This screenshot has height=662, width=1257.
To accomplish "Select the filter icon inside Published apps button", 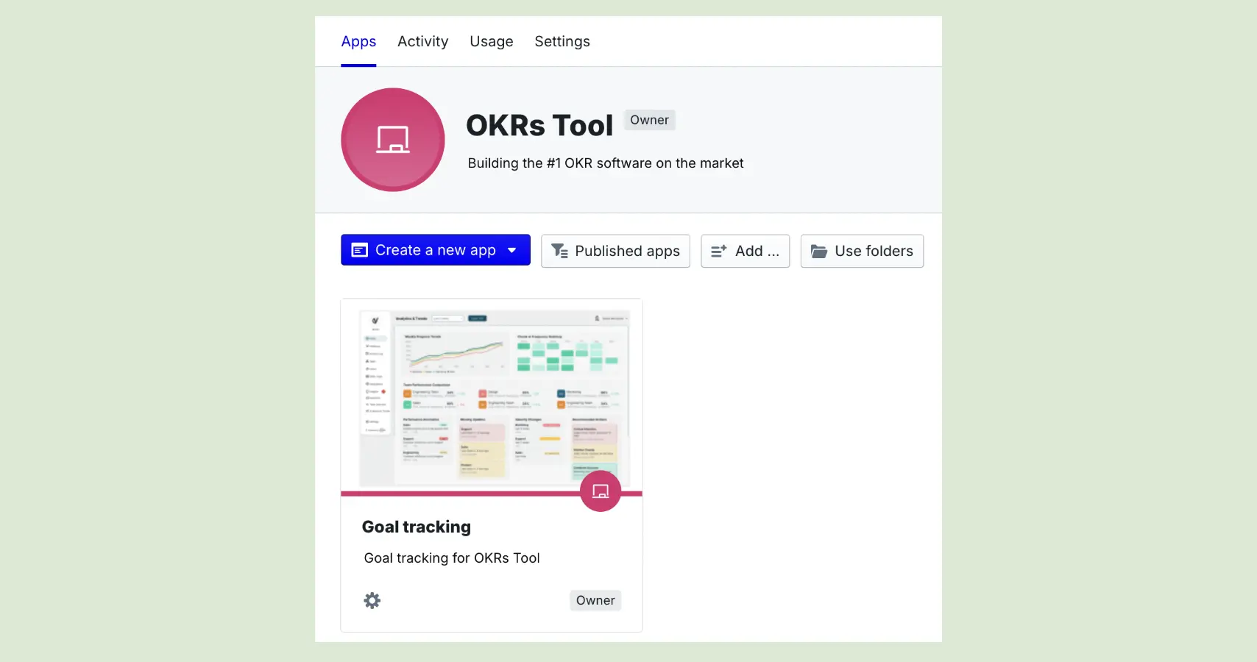I will 559,251.
